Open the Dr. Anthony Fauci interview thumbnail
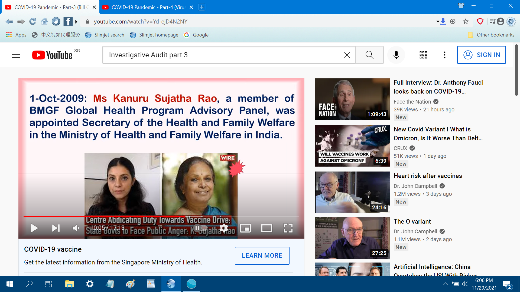 click(x=352, y=99)
